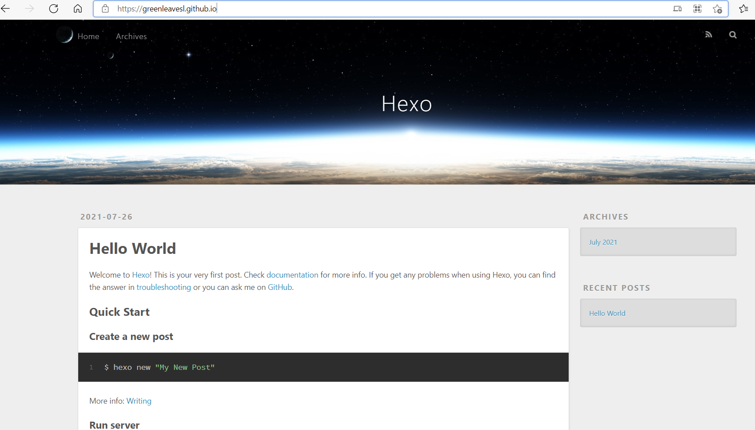Click the moon logo beside Home

click(x=65, y=35)
